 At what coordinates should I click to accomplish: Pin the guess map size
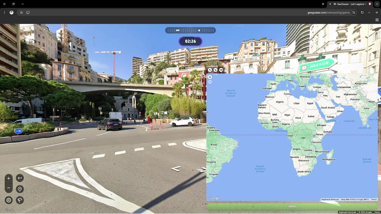click(x=221, y=70)
